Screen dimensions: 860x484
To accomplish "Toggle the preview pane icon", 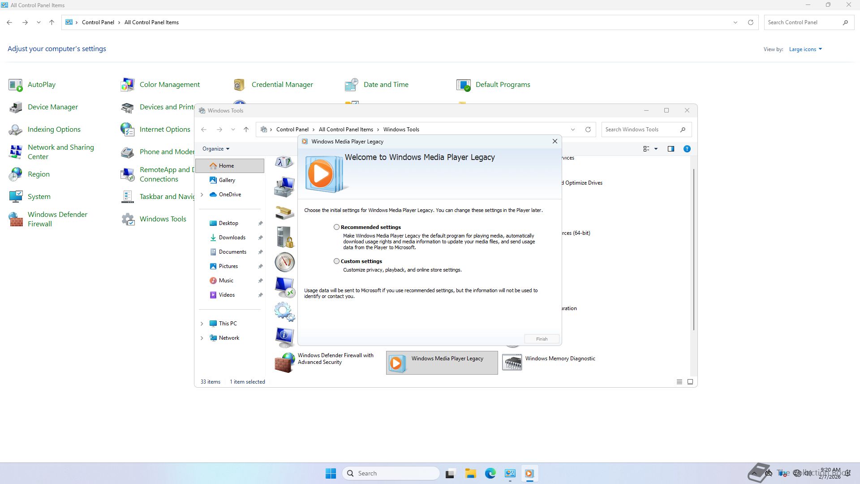I will (x=671, y=149).
